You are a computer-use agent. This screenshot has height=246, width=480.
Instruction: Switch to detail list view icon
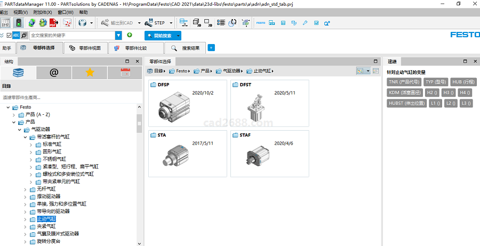pos(375,71)
